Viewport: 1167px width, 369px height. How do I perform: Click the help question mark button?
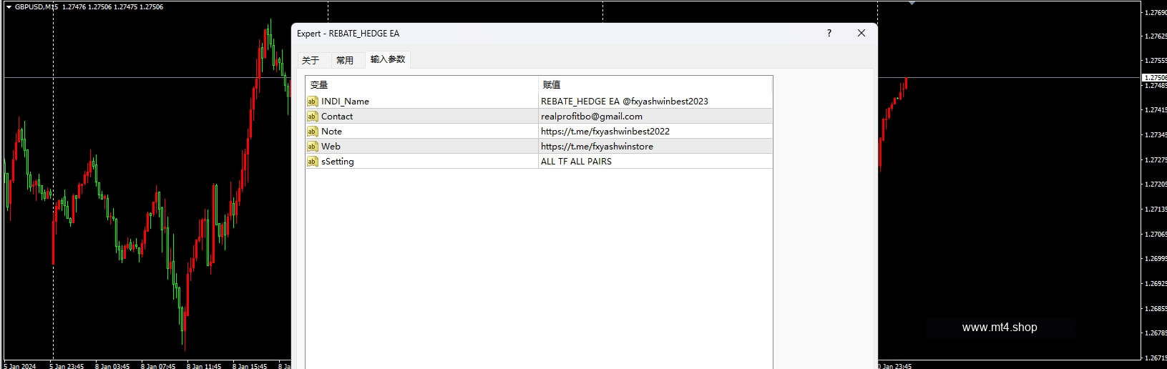click(x=829, y=33)
